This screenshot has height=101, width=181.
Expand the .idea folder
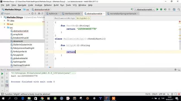click(x=5, y=21)
